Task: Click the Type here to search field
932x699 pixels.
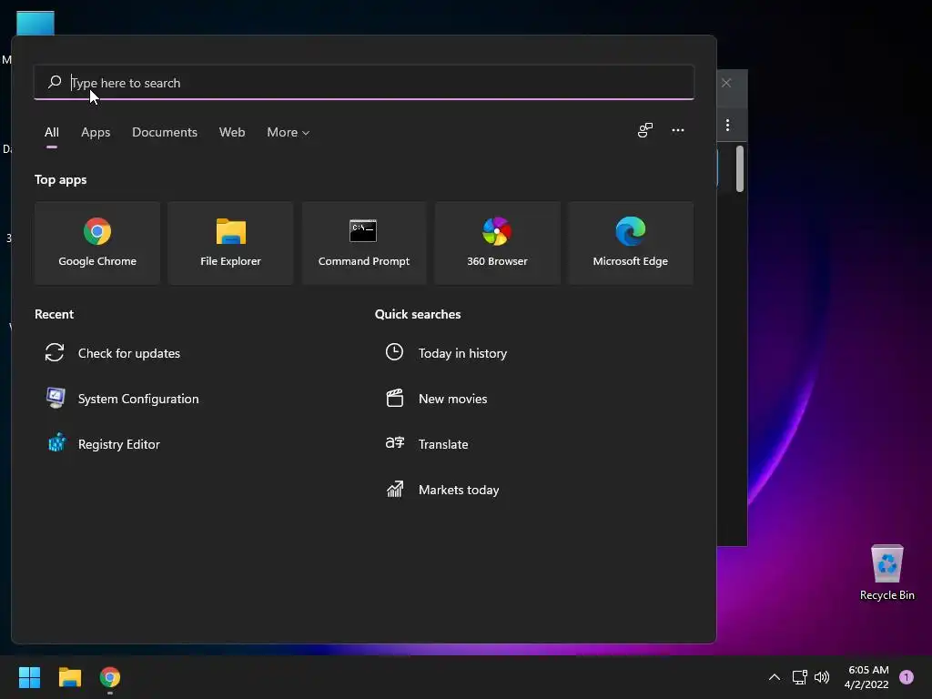Action: coord(364,83)
